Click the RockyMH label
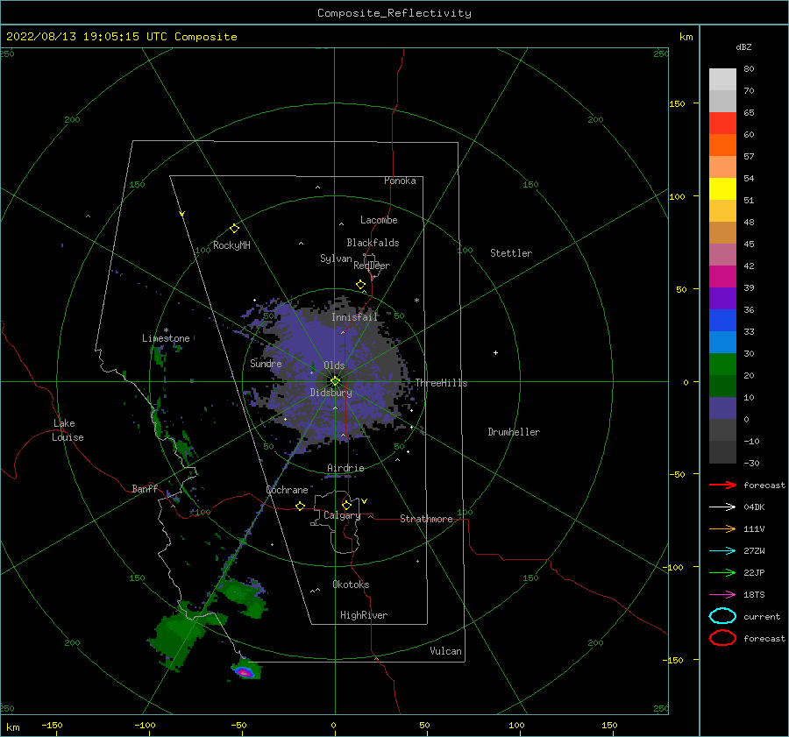Image resolution: width=789 pixels, height=737 pixels. [231, 245]
